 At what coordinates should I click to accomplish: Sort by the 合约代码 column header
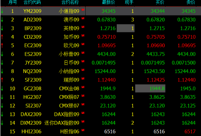pos(32,2)
